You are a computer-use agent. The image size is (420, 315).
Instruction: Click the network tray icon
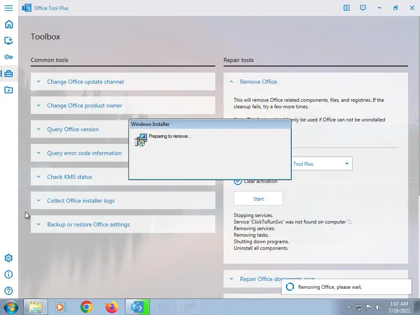tap(358, 307)
